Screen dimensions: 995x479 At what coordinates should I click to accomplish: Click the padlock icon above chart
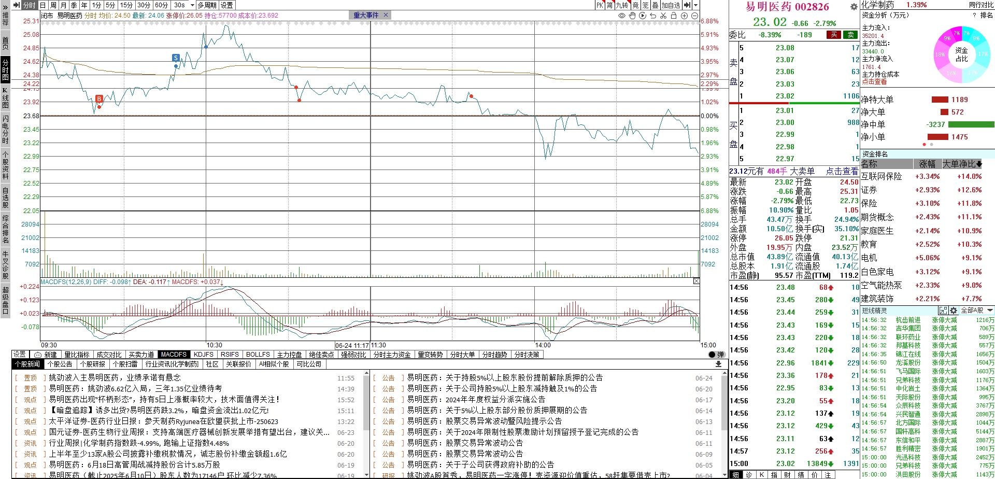click(674, 16)
